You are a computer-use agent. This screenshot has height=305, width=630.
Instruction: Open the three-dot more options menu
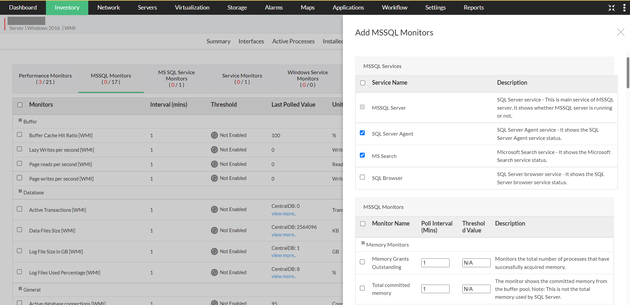pyautogui.click(x=624, y=8)
